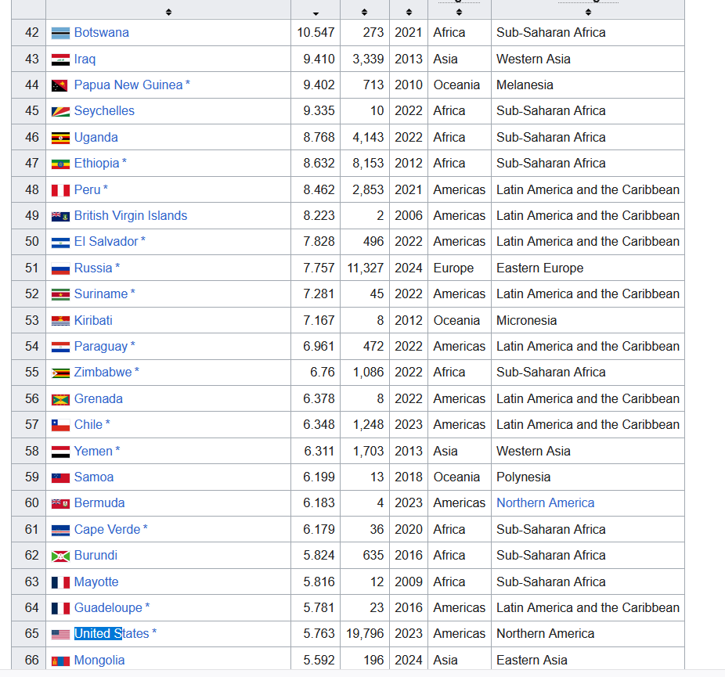Sort by the year column arrow
This screenshot has height=677, width=725.
pyautogui.click(x=409, y=12)
